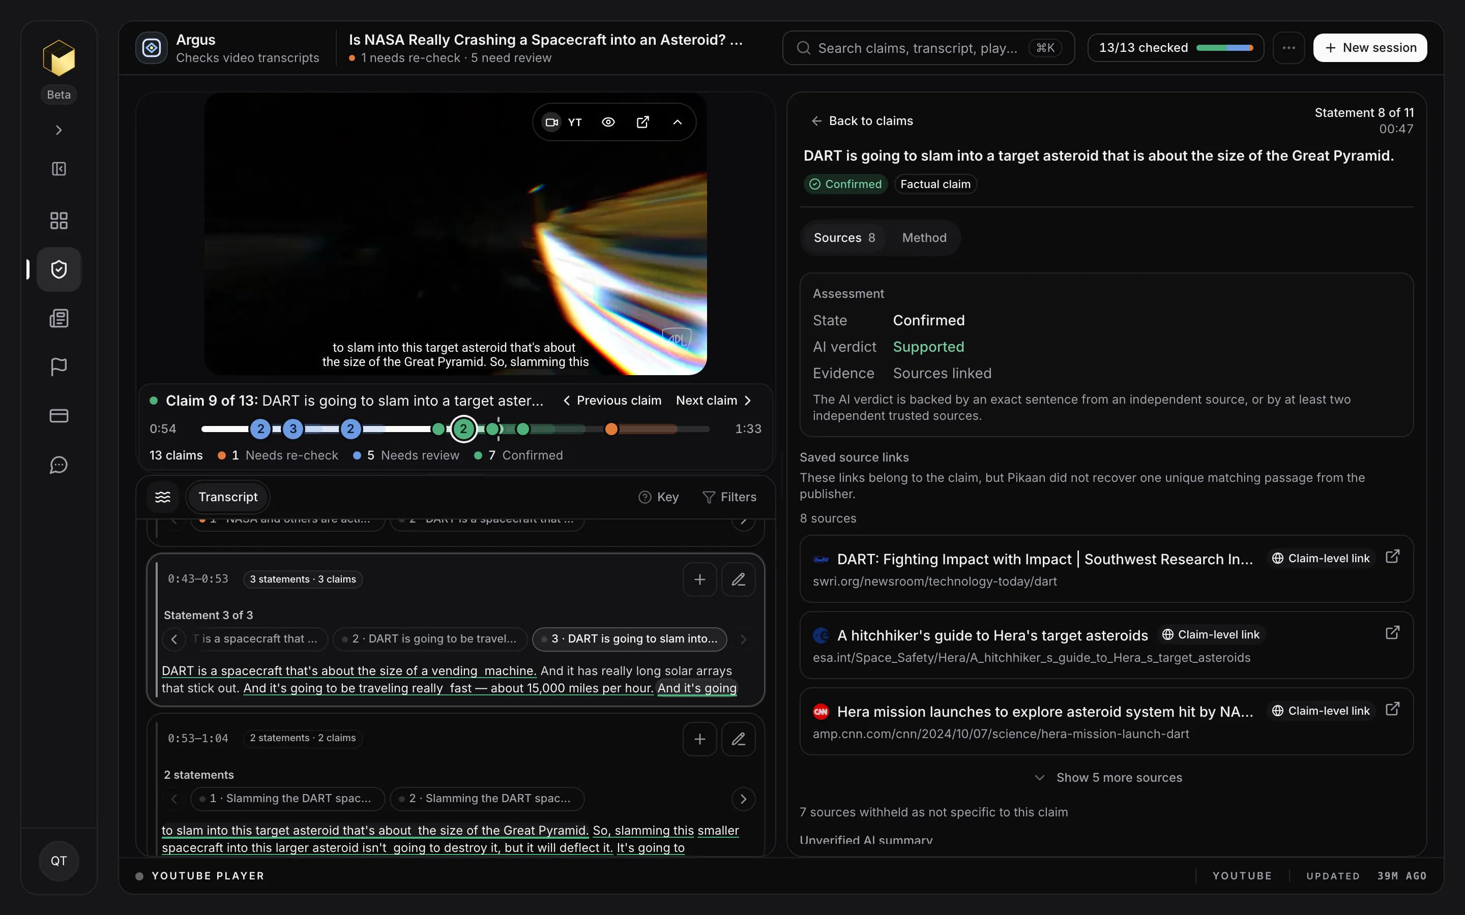
Task: Open the QT user avatar
Action: [58, 861]
